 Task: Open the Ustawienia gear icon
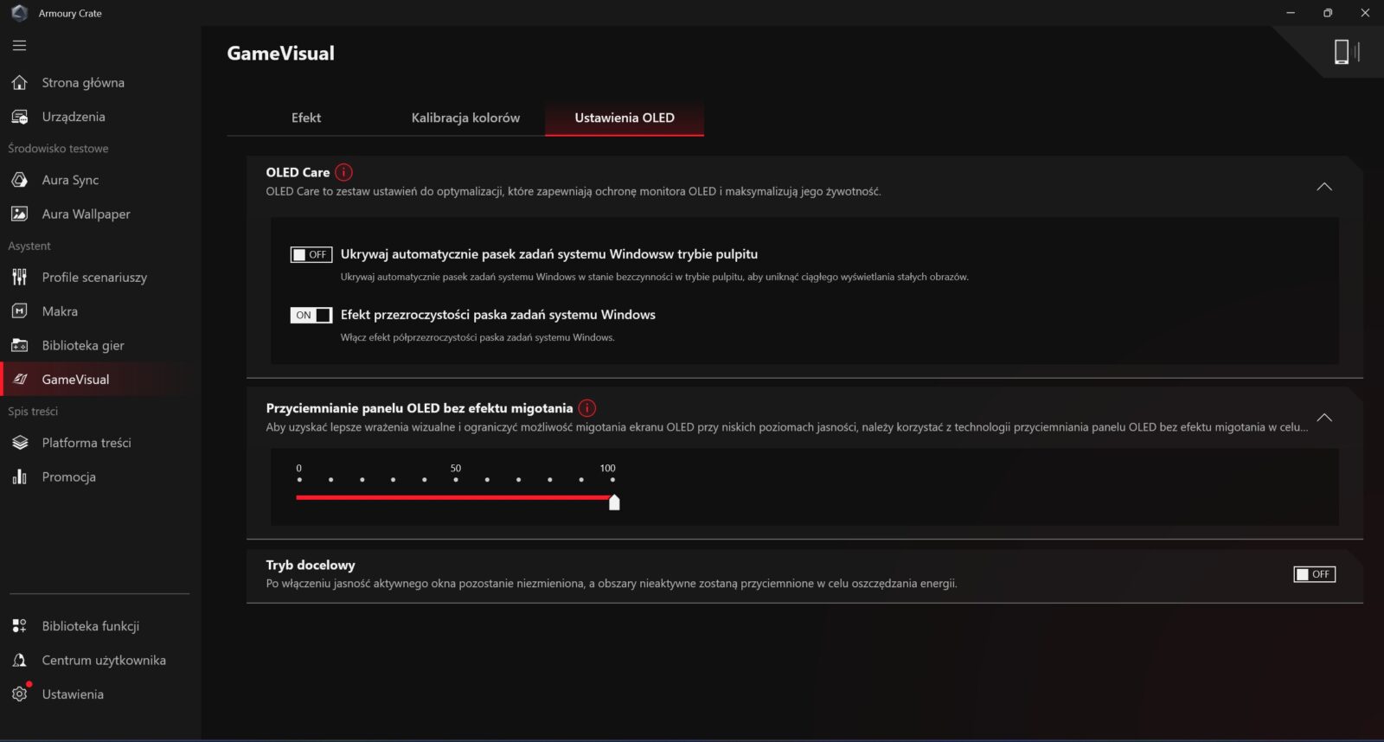tap(19, 694)
